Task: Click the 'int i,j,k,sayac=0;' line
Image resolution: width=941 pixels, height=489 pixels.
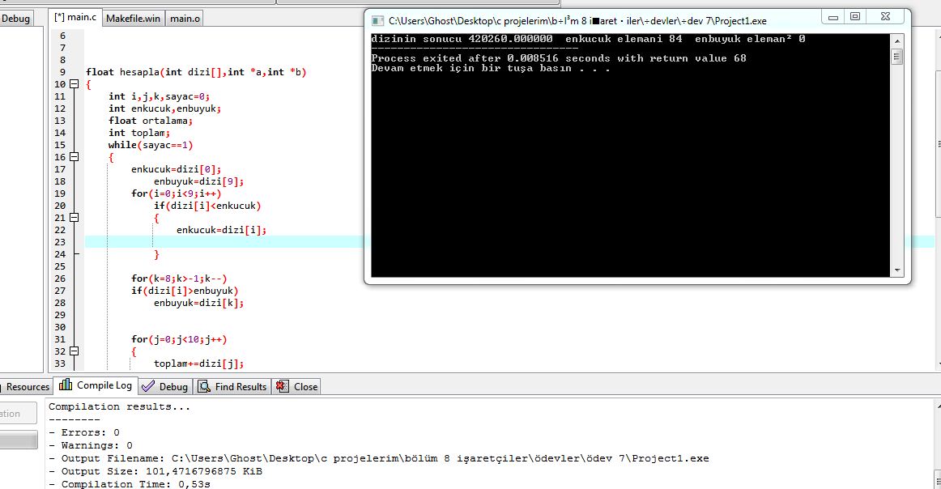Action: point(160,96)
